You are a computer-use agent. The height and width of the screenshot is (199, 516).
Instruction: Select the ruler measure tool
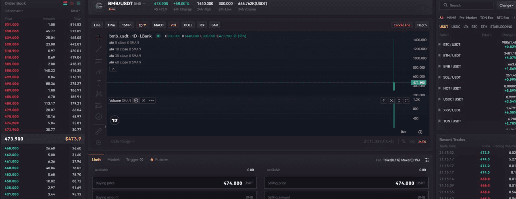pyautogui.click(x=99, y=131)
